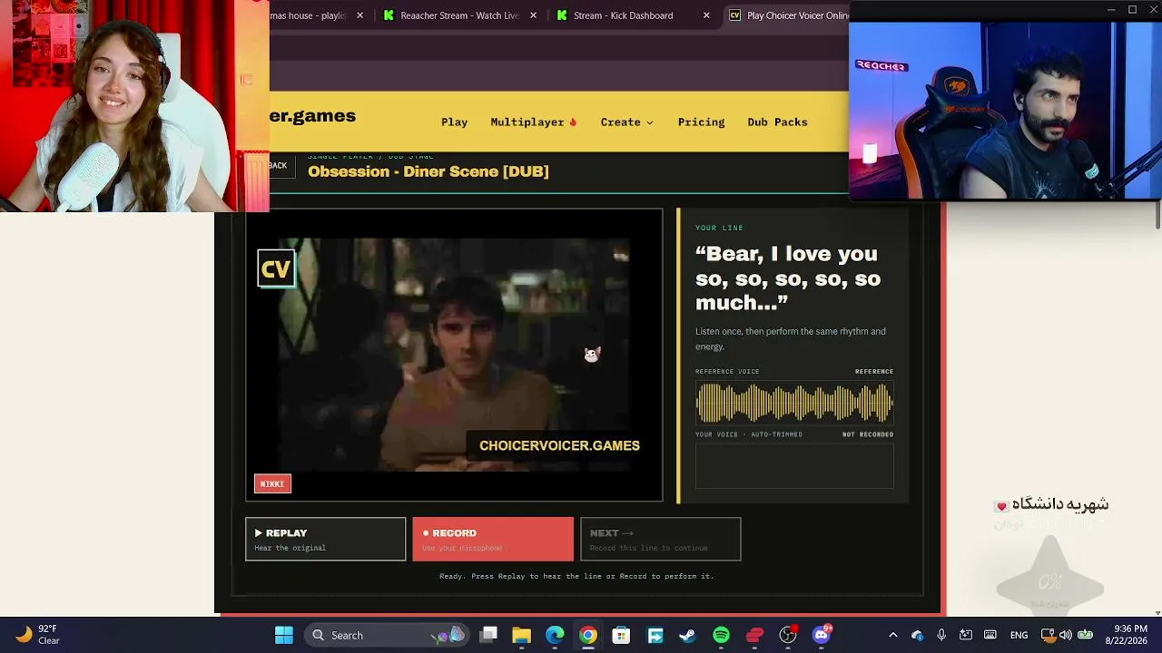Viewport: 1162px width, 653px height.
Task: Open Spotify from the taskbar
Action: coord(721,635)
